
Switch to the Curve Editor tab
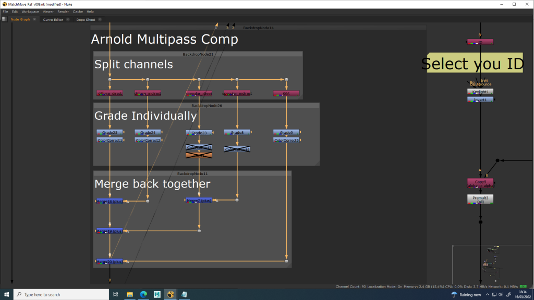53,19
